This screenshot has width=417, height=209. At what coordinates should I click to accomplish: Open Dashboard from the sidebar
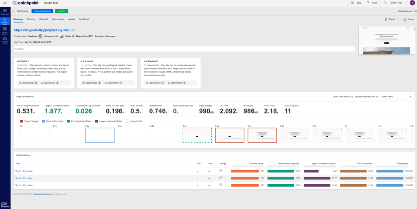pyautogui.click(x=5, y=12)
